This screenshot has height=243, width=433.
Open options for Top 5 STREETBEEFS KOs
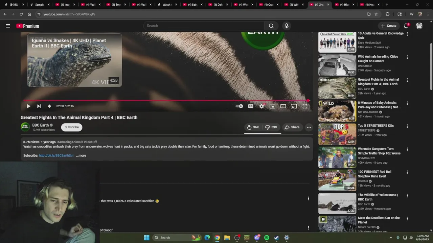pyautogui.click(x=407, y=126)
